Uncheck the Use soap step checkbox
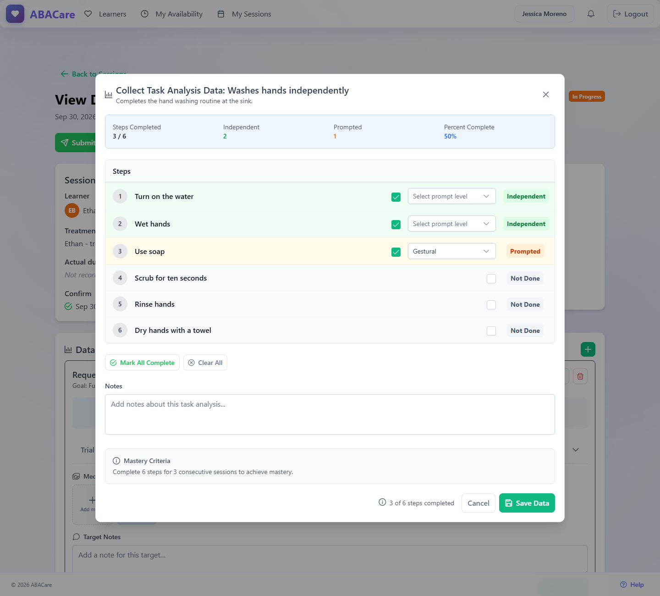The height and width of the screenshot is (596, 660). tap(396, 252)
